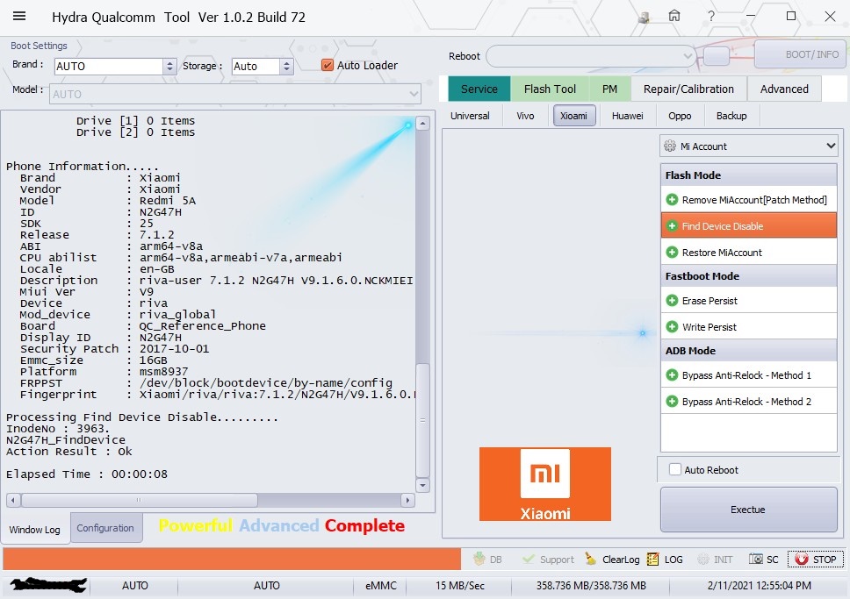The height and width of the screenshot is (599, 850).
Task: Click the ClearLog broom icon
Action: (590, 559)
